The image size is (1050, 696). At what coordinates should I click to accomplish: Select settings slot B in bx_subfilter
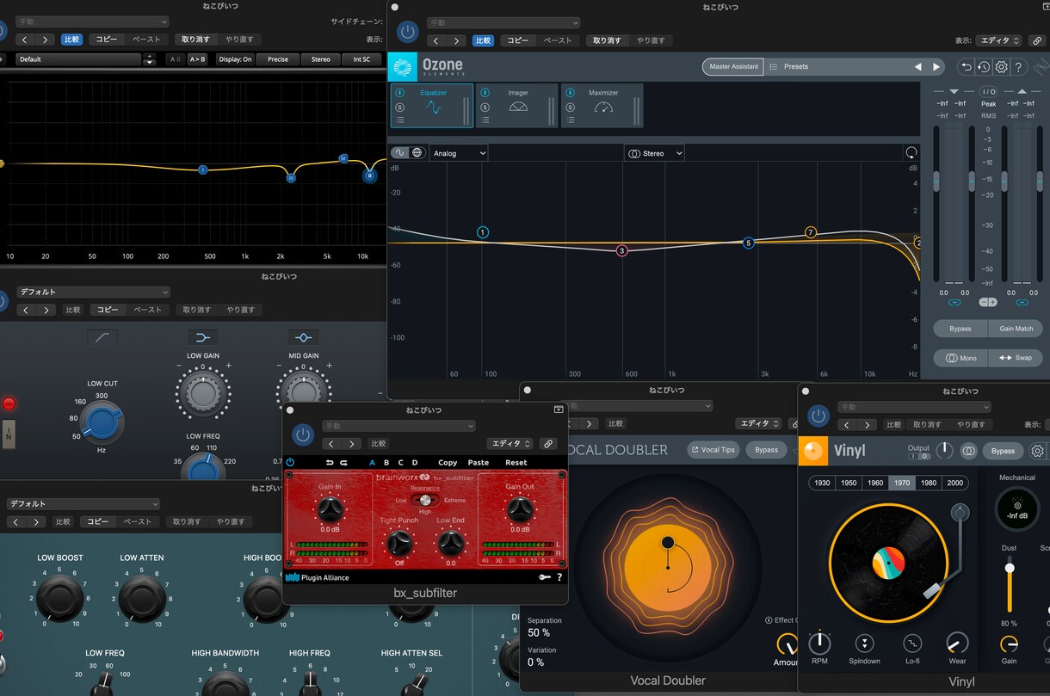tap(386, 463)
